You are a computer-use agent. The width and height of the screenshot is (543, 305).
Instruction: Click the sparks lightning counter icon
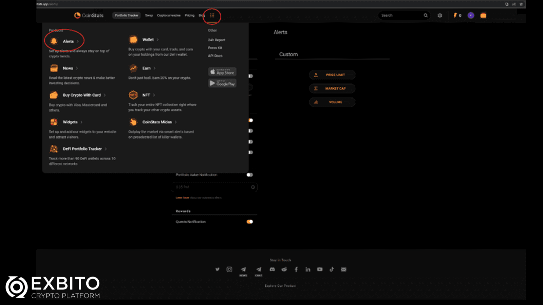click(x=455, y=15)
